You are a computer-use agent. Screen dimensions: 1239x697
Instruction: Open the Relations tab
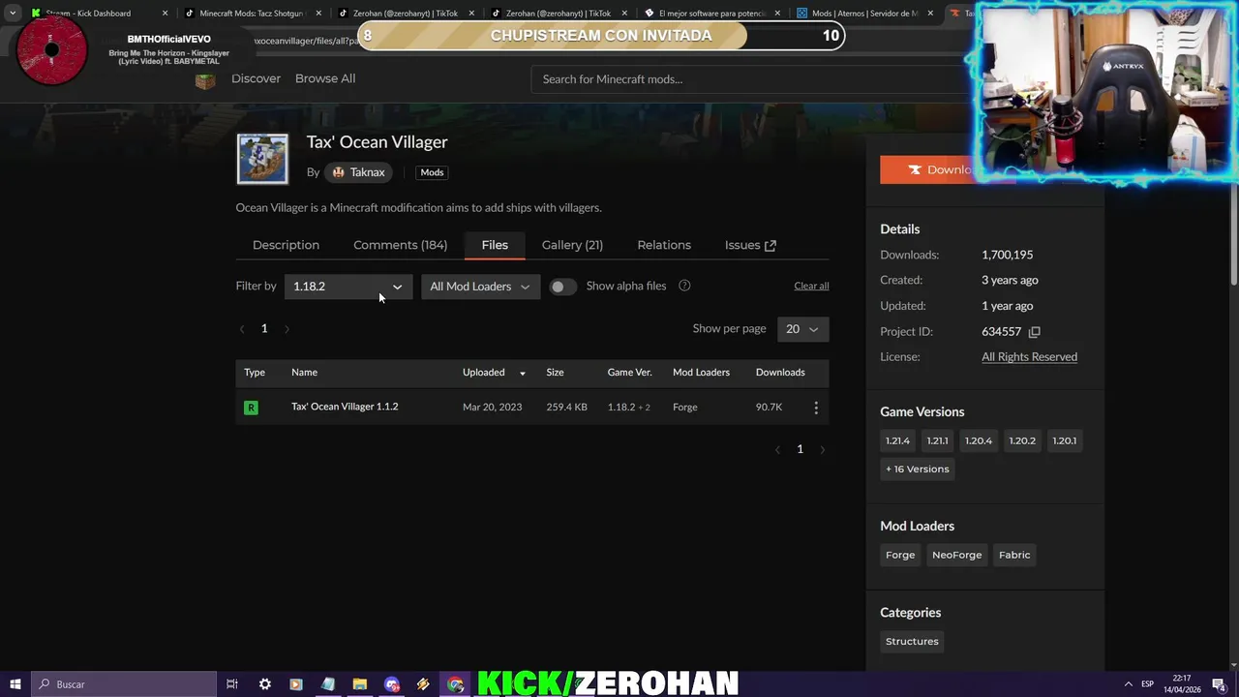point(664,245)
